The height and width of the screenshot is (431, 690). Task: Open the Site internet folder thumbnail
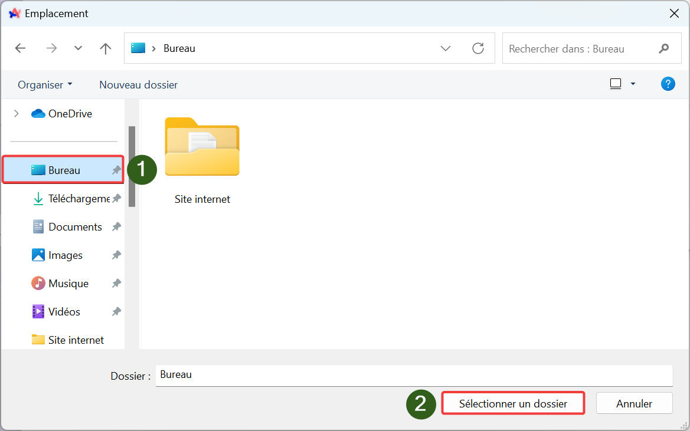[202, 147]
